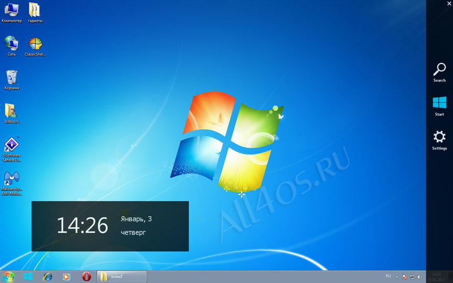The width and height of the screenshot is (453, 283).
Task: Select Malwarebytes Anti-Malware shortcut
Action: pos(12,183)
